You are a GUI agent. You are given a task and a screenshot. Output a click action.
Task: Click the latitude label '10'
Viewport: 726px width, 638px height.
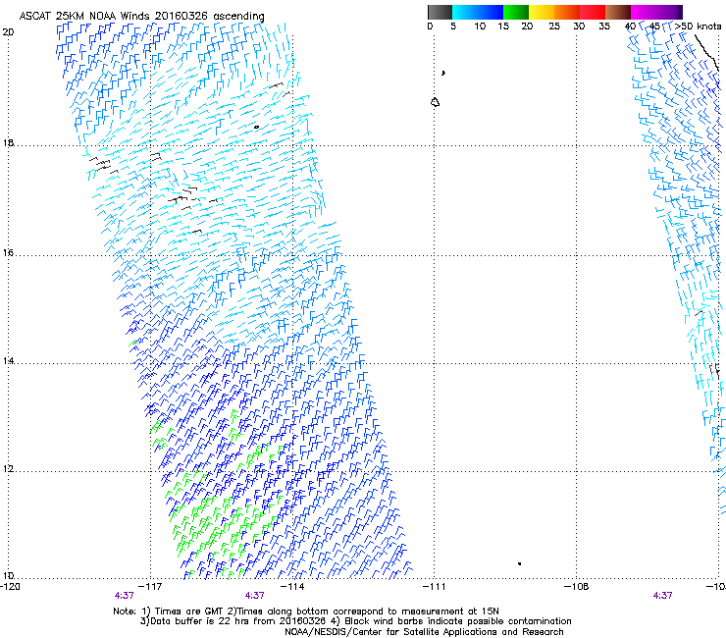click(x=8, y=575)
